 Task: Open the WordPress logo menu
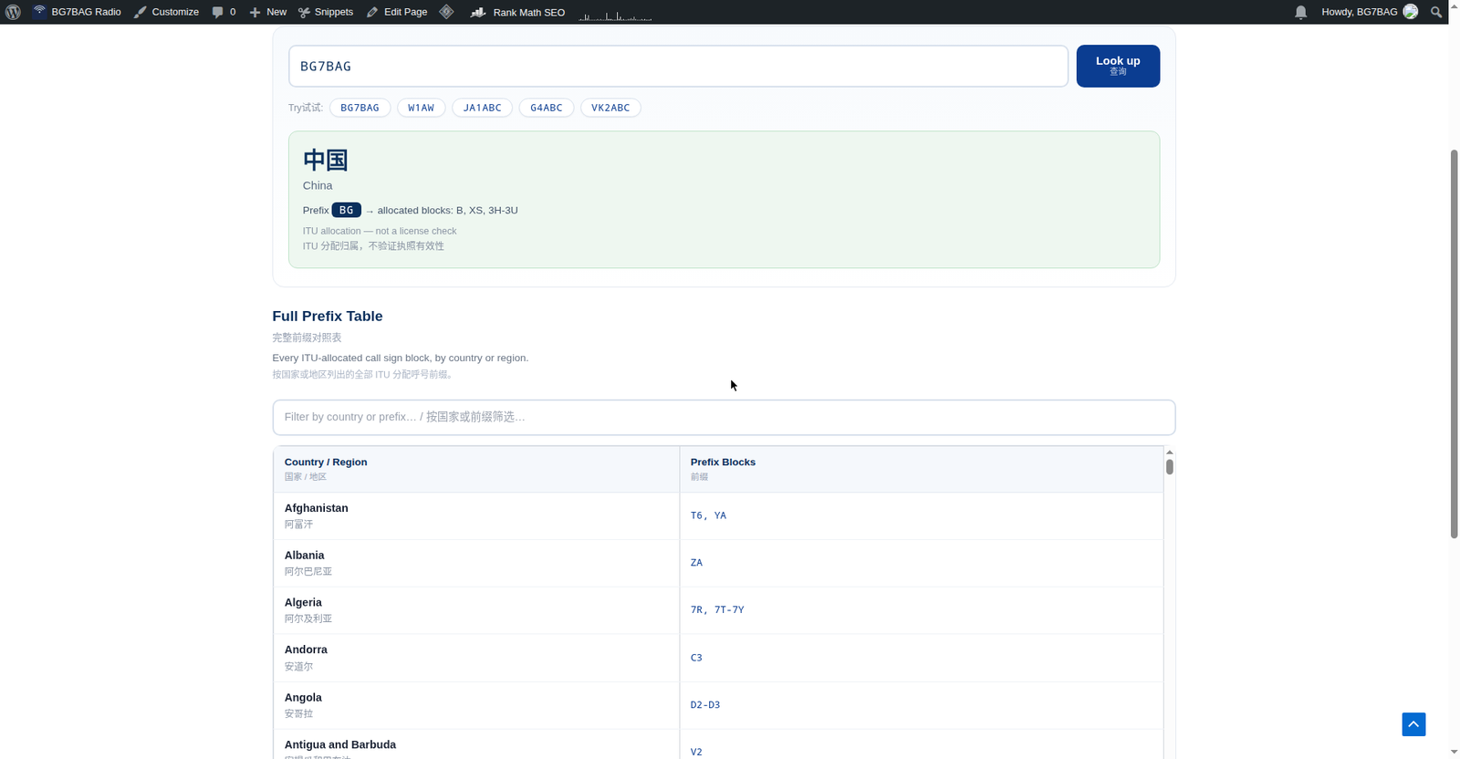(13, 12)
